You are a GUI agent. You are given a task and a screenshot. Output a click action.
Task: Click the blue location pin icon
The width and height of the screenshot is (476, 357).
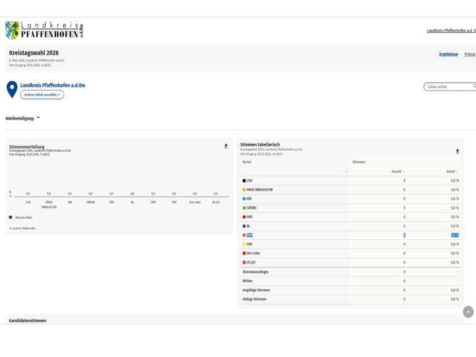(x=12, y=89)
